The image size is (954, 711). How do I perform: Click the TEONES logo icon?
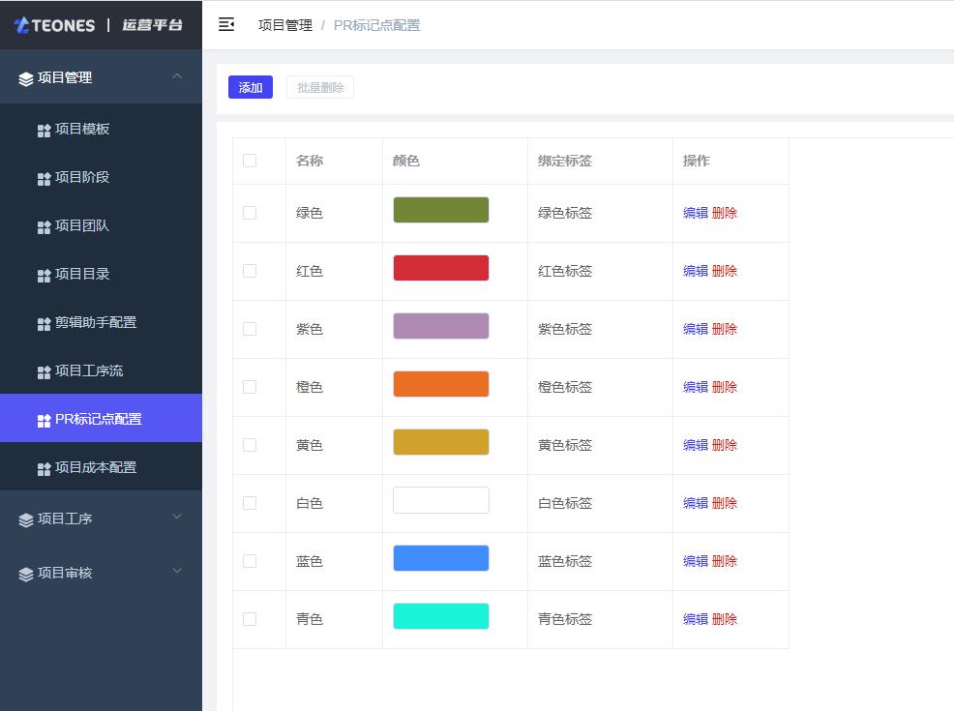pyautogui.click(x=22, y=26)
